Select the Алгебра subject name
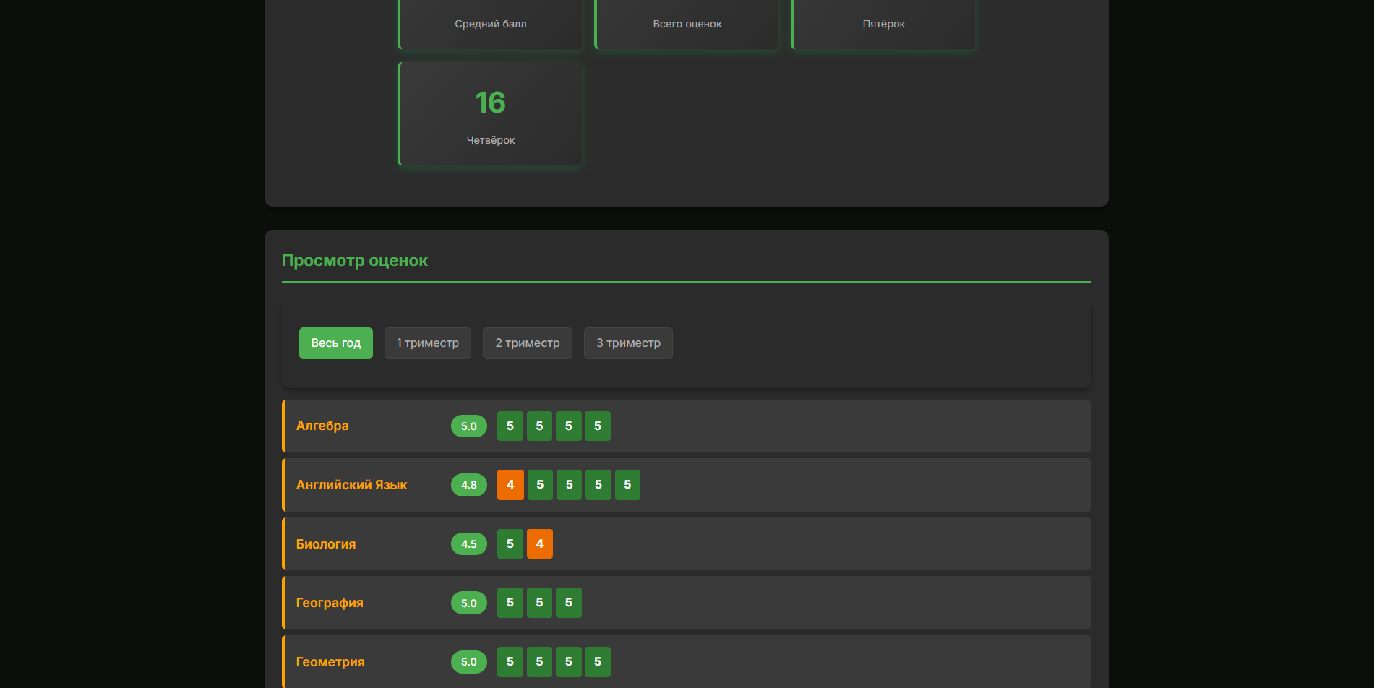The width and height of the screenshot is (1374, 688). pos(322,426)
